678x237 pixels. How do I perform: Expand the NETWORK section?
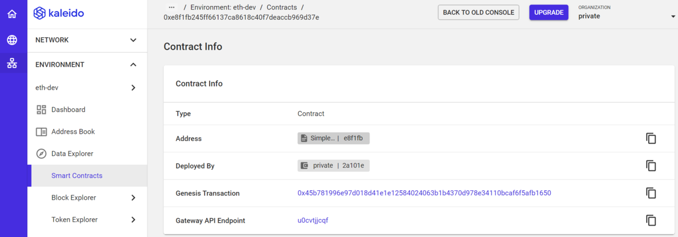tap(133, 40)
